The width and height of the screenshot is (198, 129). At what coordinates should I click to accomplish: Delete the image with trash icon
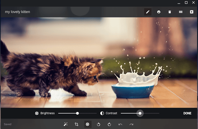point(170,12)
